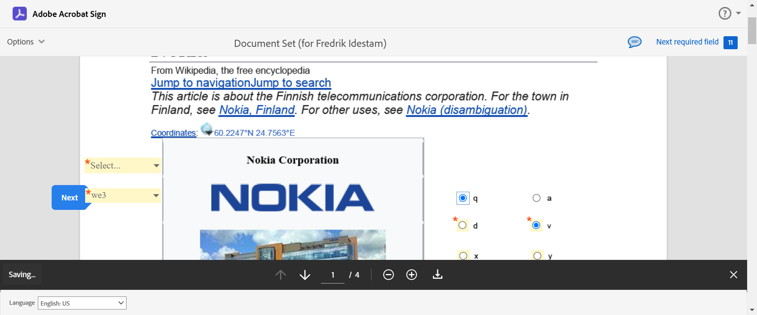
Task: Open the Language English: US selector
Action: 82,303
